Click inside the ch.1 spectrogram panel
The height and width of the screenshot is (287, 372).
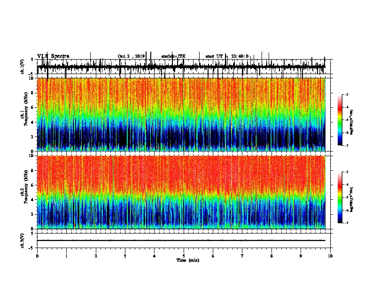181,114
